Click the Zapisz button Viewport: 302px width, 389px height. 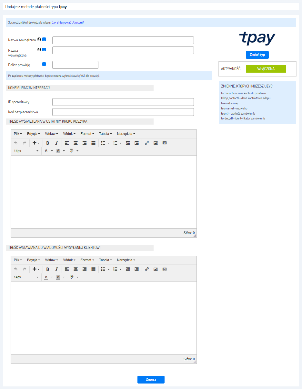tap(151, 380)
